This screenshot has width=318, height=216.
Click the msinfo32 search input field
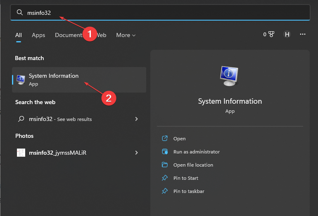[160, 12]
